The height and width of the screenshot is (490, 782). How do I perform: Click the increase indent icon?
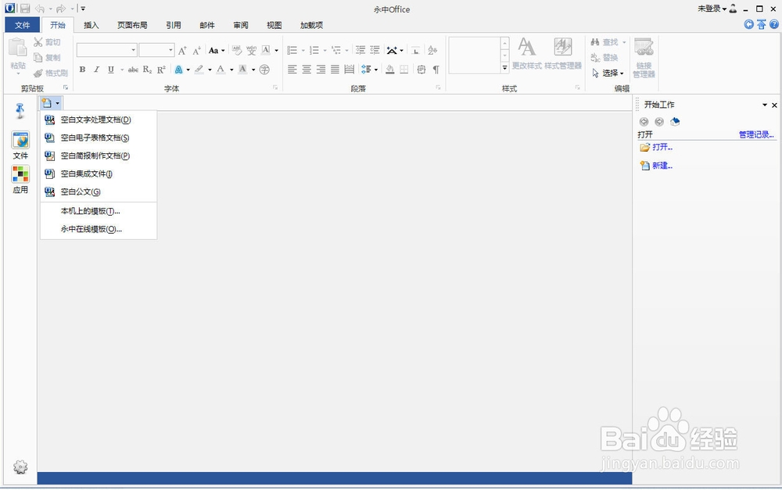coord(375,50)
